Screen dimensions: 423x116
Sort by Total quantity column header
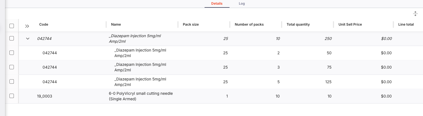tap(298, 25)
